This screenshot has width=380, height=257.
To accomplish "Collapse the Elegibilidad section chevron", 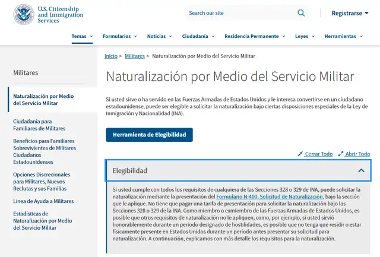I will [x=362, y=170].
